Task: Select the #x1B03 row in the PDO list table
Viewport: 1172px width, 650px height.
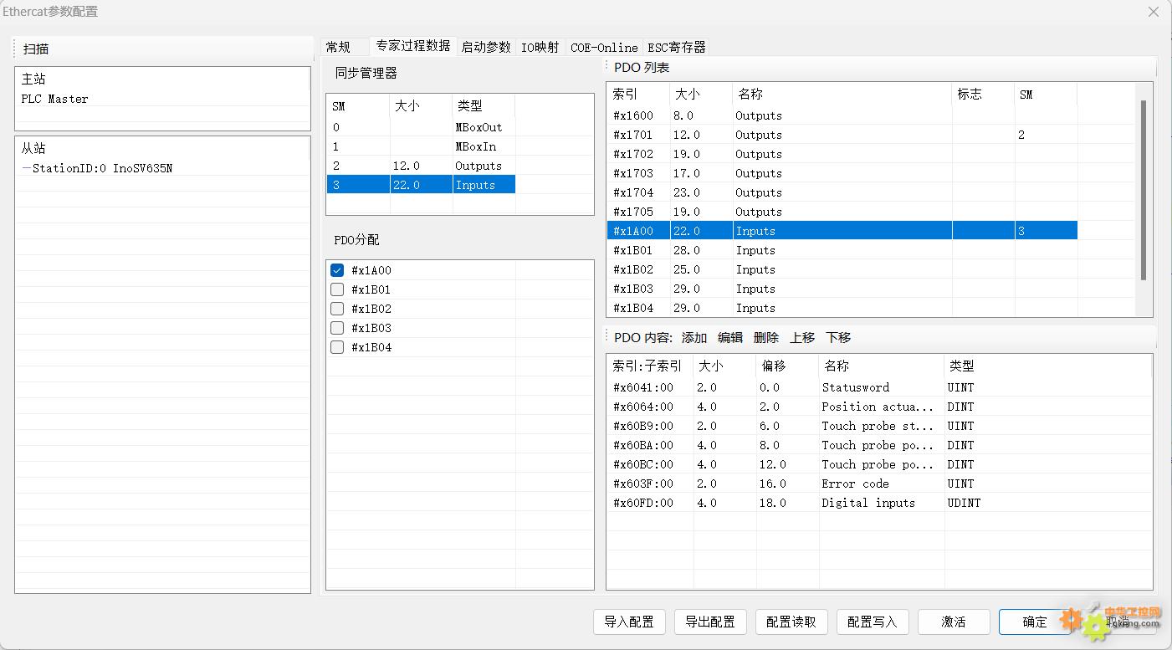Action: [842, 289]
